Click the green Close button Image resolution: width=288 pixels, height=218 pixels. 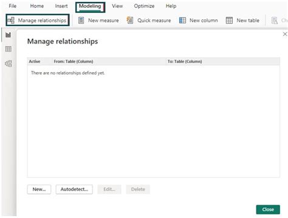[268, 210]
